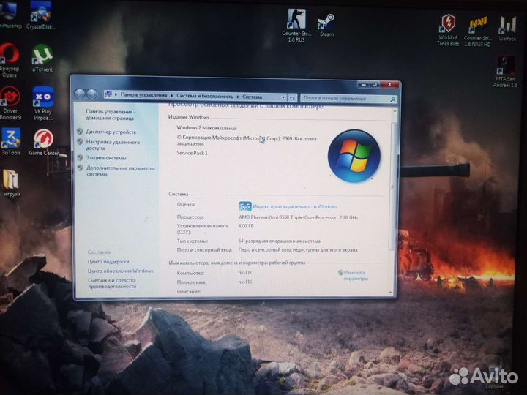Launch the uTorrent desktop shortcut
The image size is (527, 395).
(42, 56)
